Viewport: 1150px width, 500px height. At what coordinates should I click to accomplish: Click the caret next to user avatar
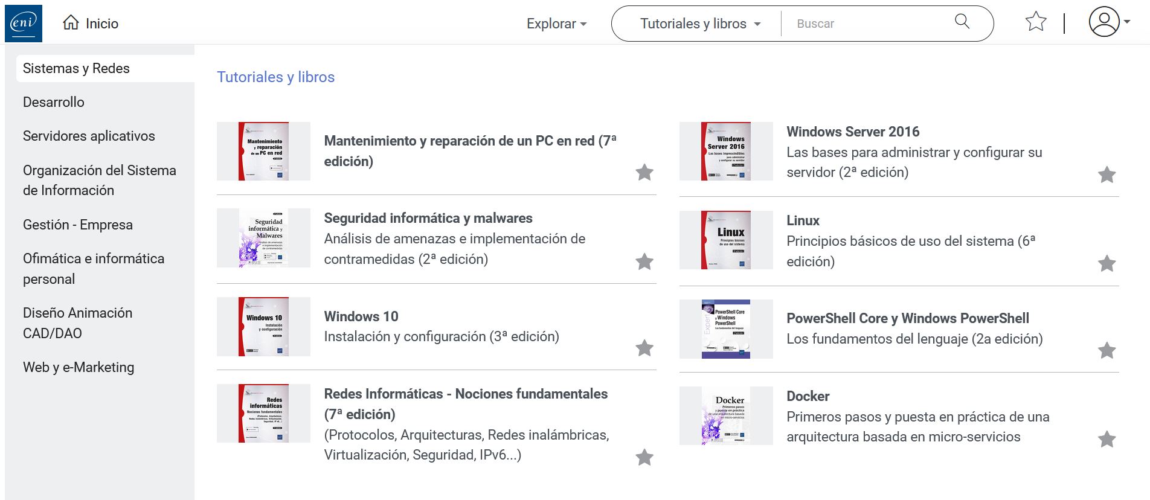pyautogui.click(x=1126, y=22)
